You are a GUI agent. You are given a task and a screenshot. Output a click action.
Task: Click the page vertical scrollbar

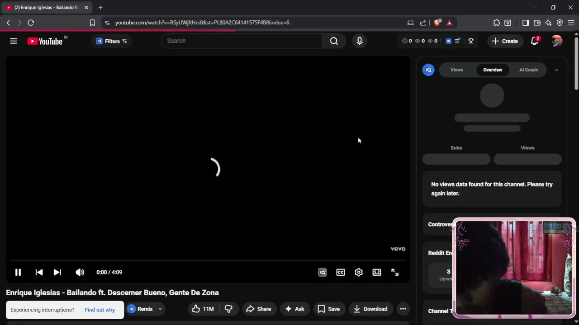point(576,63)
